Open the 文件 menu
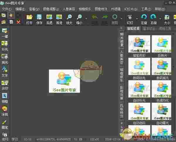Viewport: 176px width, 142px height. coord(7,9)
